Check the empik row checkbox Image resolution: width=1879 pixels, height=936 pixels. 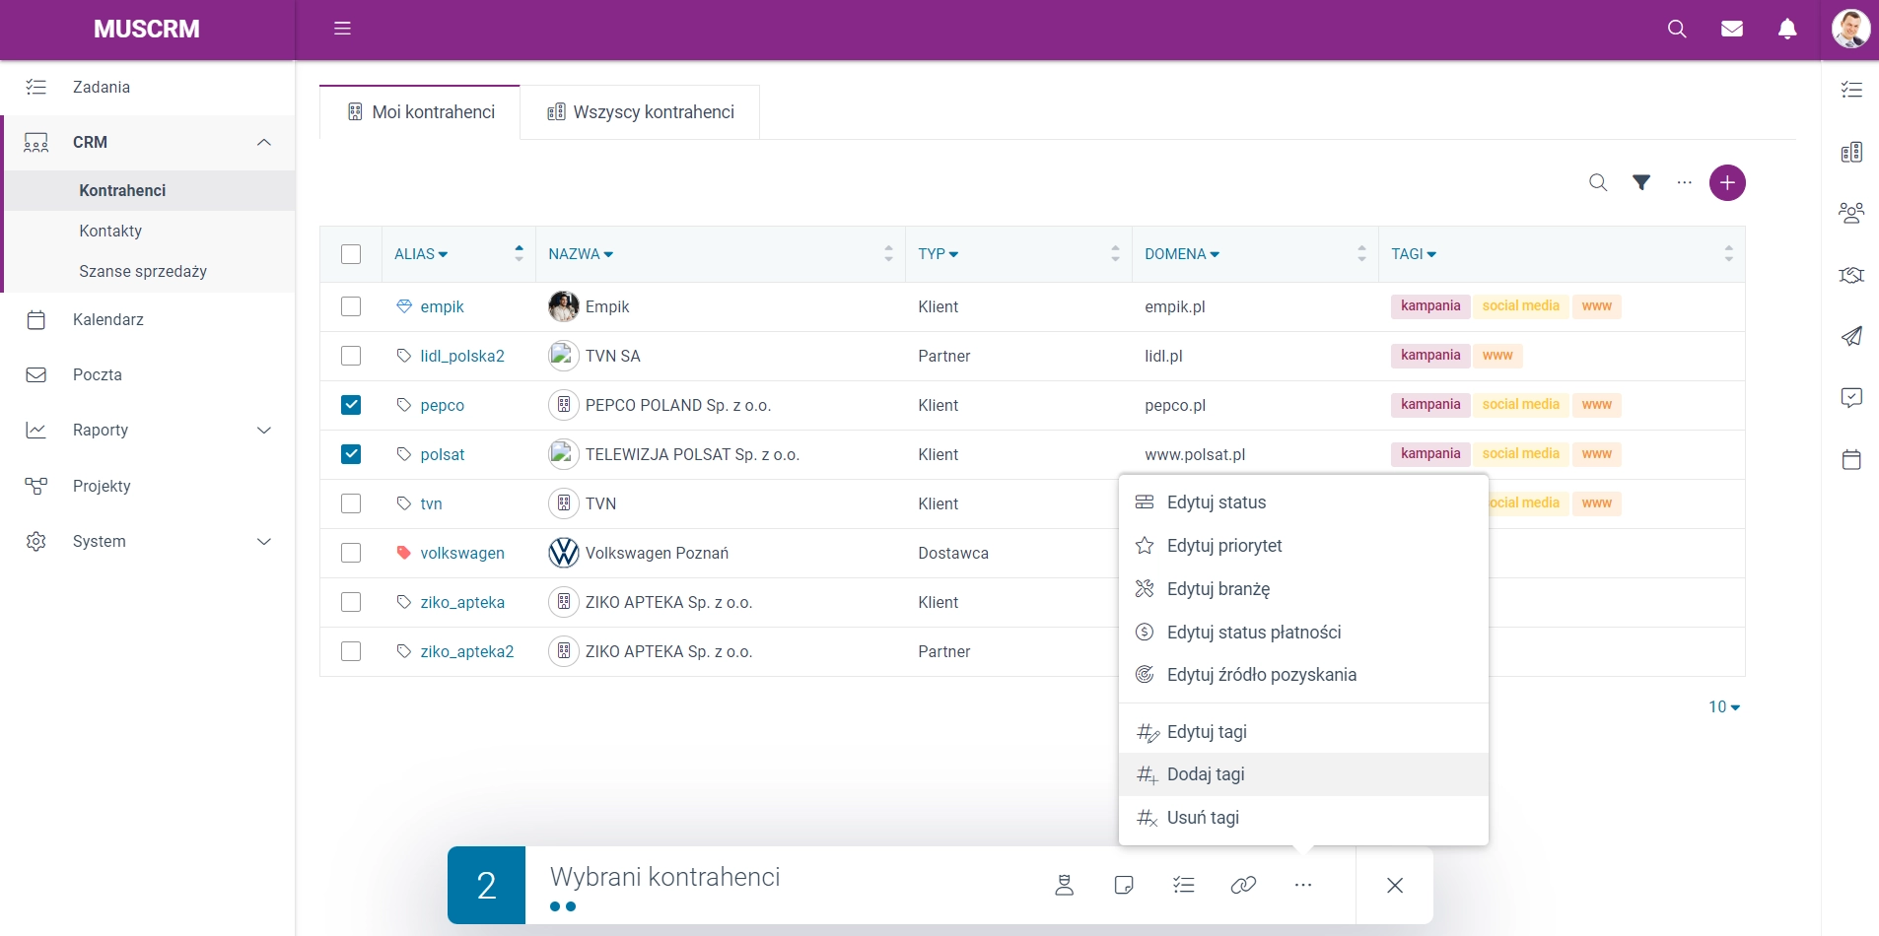tap(351, 306)
